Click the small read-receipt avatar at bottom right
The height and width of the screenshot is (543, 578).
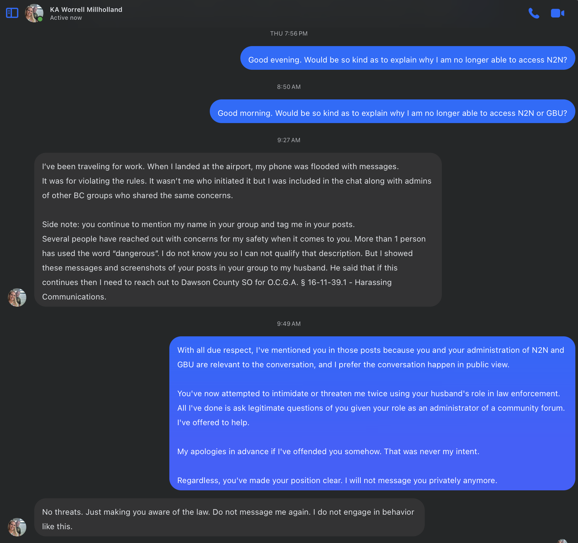[563, 541]
